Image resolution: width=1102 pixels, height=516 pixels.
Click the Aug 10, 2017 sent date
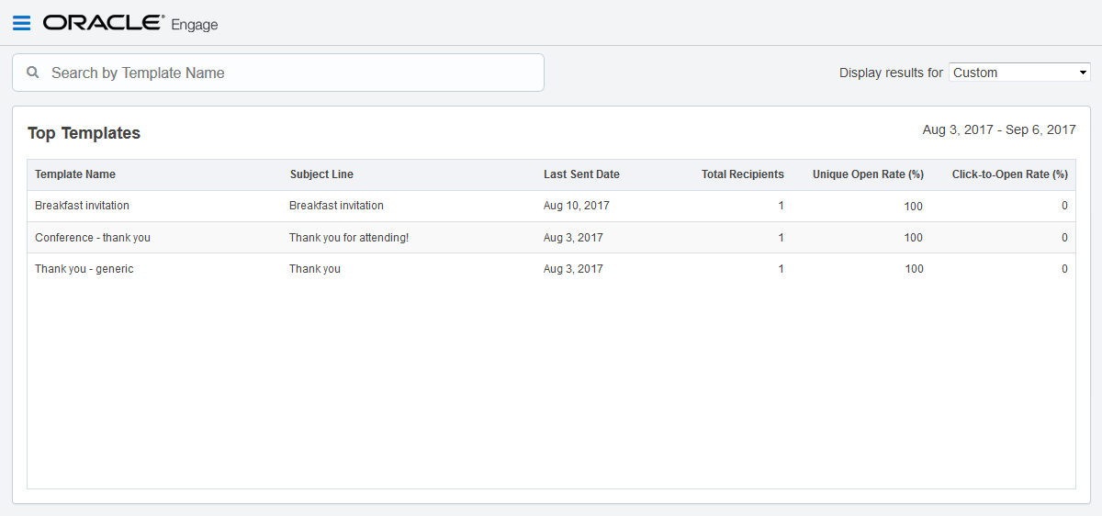(576, 206)
